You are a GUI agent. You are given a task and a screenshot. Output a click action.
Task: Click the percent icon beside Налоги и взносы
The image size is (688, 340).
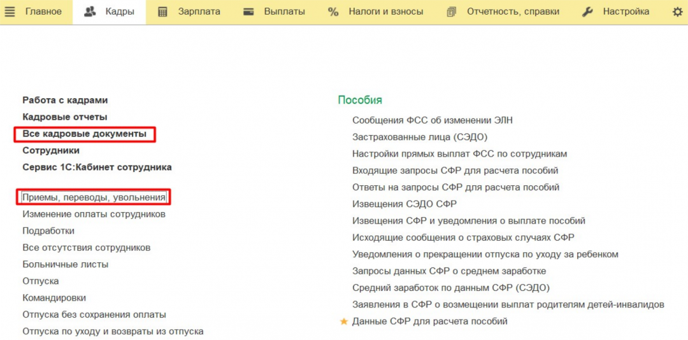(x=333, y=12)
